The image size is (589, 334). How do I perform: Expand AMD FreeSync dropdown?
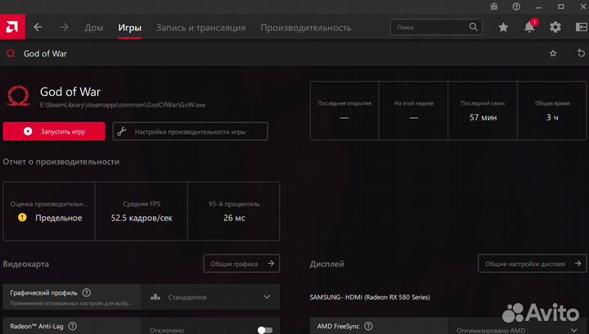518,327
